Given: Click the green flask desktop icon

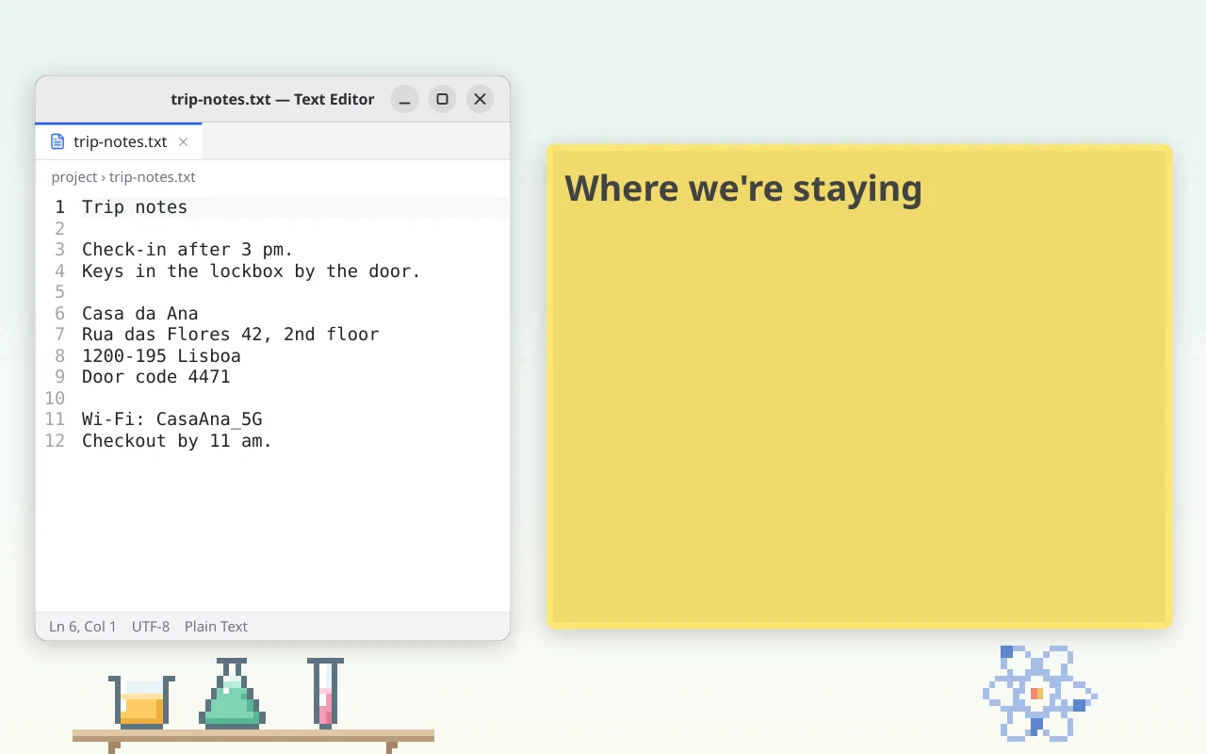Looking at the screenshot, I should coord(232,694).
